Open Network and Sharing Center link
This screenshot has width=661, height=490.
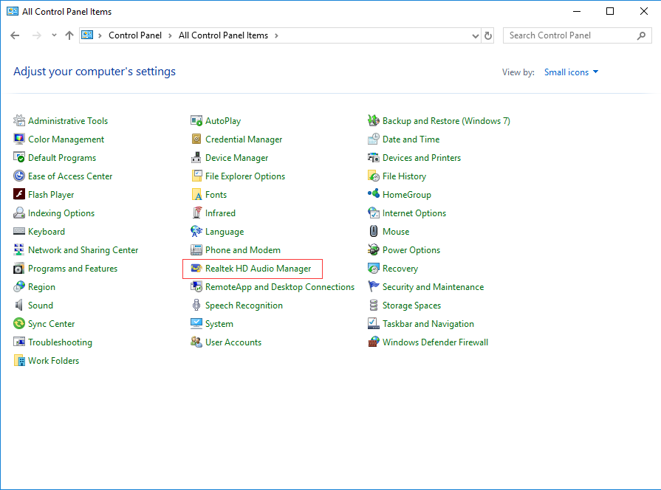[83, 250]
